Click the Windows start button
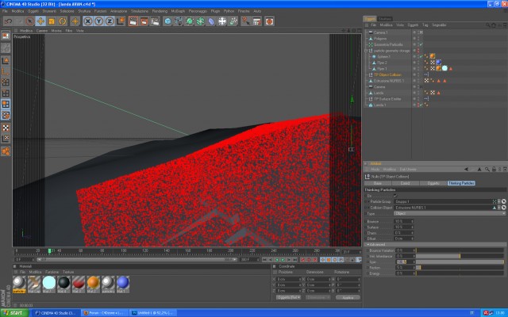This screenshot has width=508, height=317. (14, 313)
